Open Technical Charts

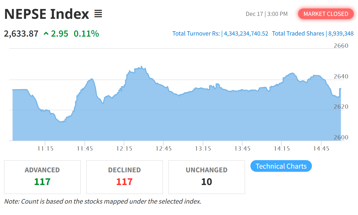pyautogui.click(x=281, y=166)
